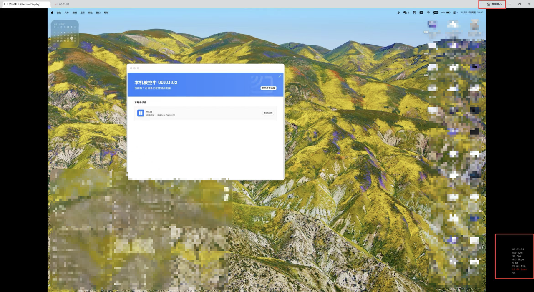Open the 窗口 menu in the macOS menu bar
The image size is (534, 292).
(98, 13)
